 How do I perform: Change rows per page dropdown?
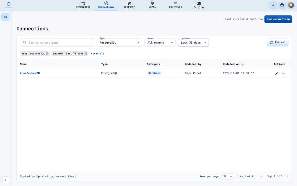click(x=228, y=176)
